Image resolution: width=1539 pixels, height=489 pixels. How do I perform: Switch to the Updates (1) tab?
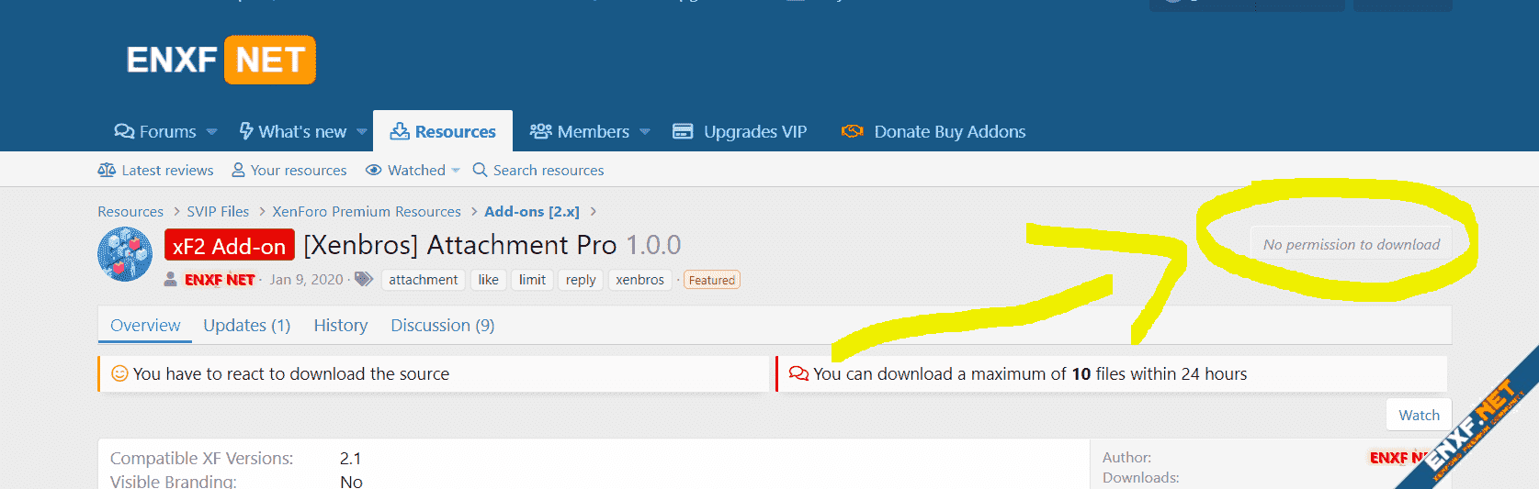247,325
